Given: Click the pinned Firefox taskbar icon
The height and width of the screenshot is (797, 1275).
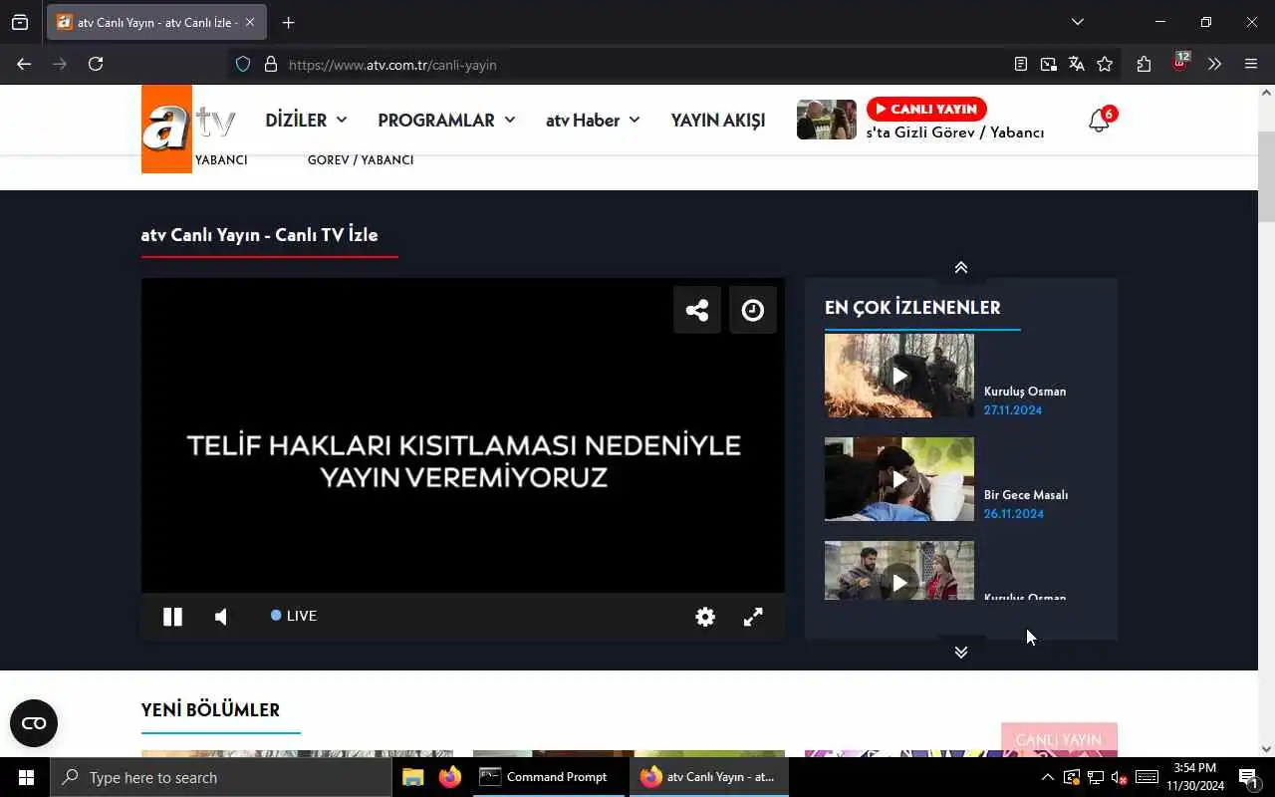Looking at the screenshot, I should (x=450, y=777).
